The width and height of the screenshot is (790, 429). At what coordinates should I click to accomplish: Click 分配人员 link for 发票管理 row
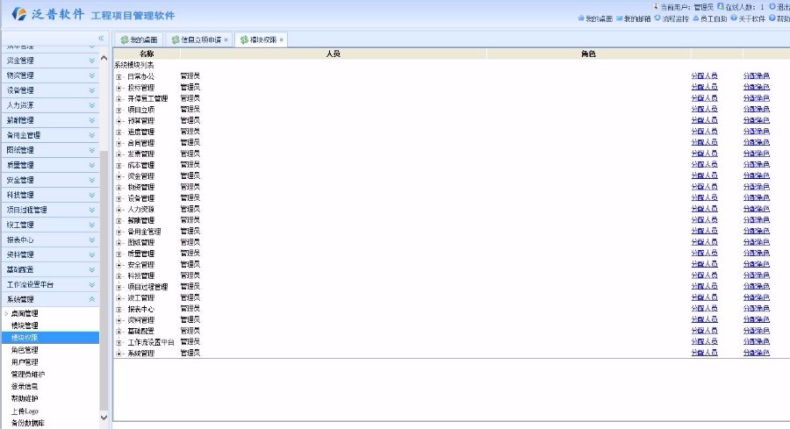704,154
